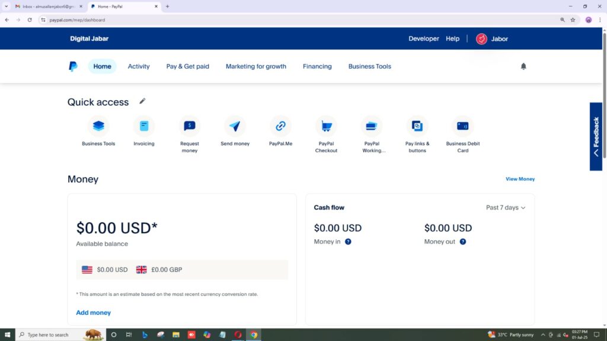Viewport: 607px width, 341px height.
Task: Open the Request money icon
Action: [190, 126]
